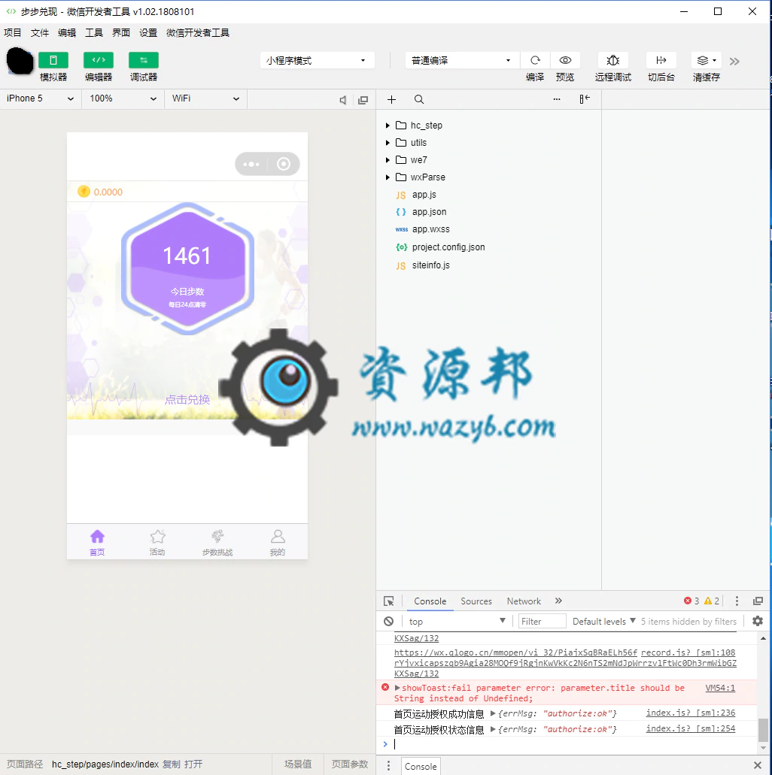Show more devtools tabs chevron
Image resolution: width=772 pixels, height=775 pixels.
click(559, 601)
